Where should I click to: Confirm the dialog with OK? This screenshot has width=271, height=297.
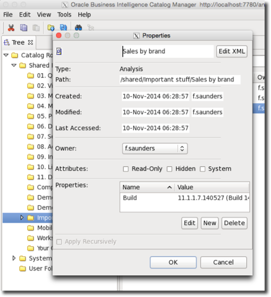[x=173, y=262]
